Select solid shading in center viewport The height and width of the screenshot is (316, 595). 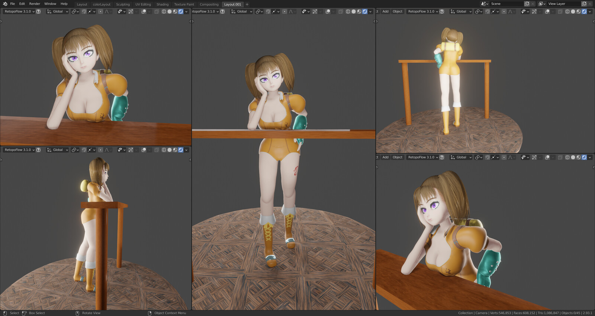click(x=354, y=12)
